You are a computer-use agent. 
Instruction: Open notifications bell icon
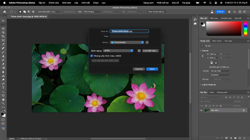pos(229,12)
